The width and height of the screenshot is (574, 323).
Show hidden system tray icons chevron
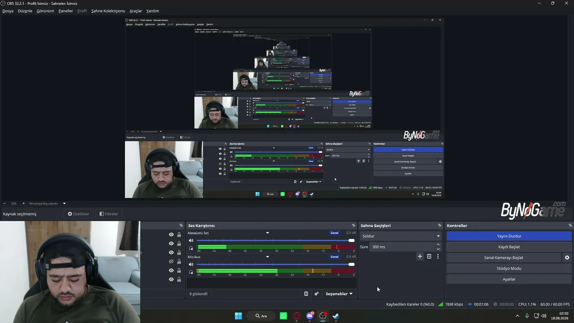pos(517,316)
